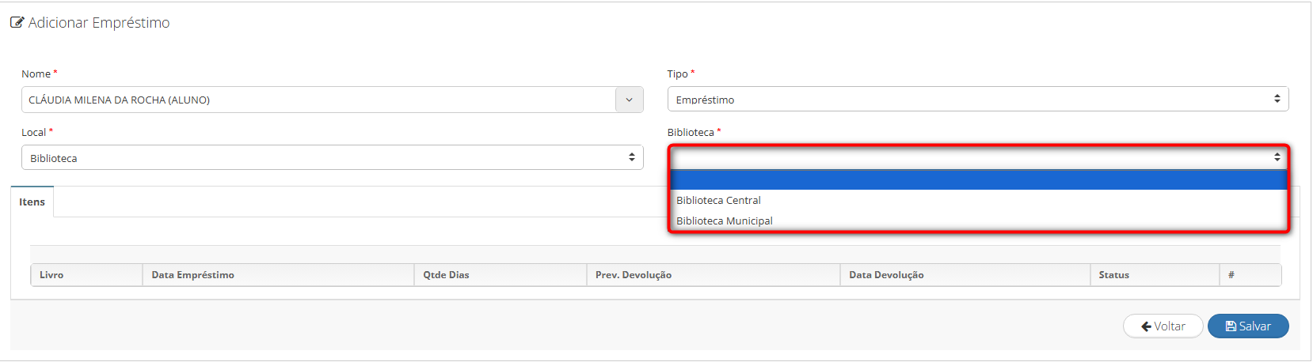Screen dimensions: 1313x362
Task: Click the edit icon beside Adicionar Empréstimo
Action: [17, 23]
